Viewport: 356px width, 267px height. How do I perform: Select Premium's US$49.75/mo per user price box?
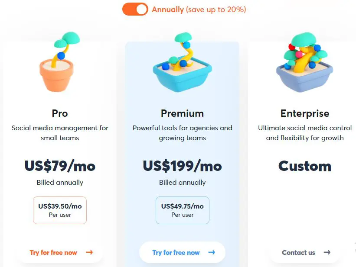coord(182,210)
